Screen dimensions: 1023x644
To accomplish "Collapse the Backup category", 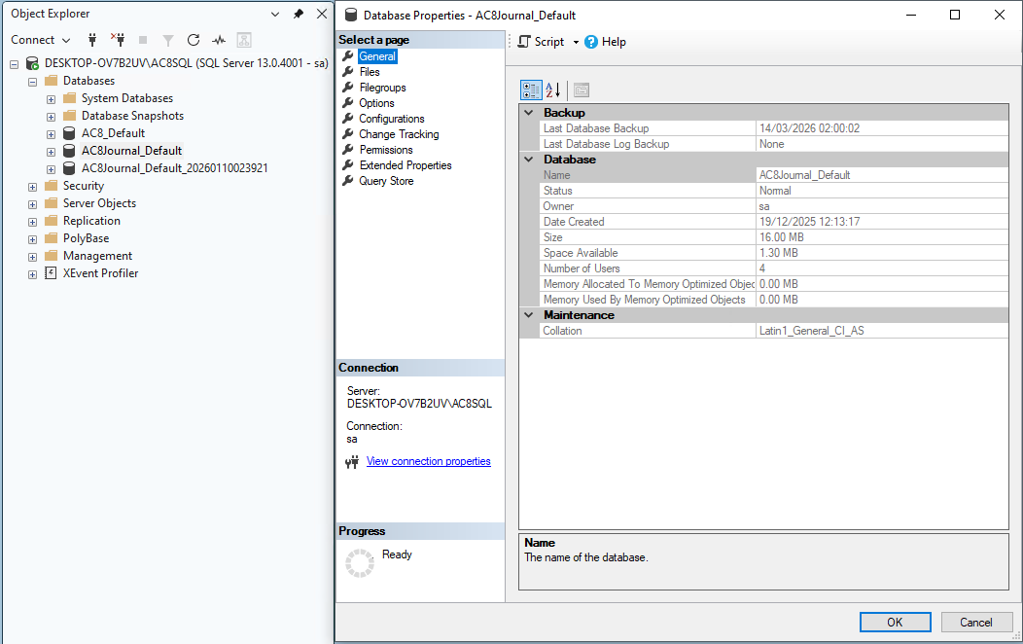I will click(x=528, y=113).
